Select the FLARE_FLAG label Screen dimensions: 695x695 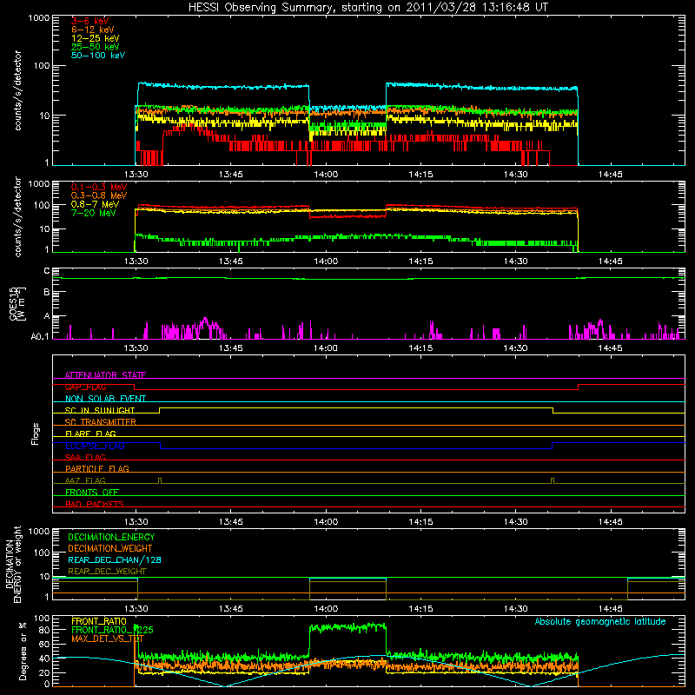[90, 434]
